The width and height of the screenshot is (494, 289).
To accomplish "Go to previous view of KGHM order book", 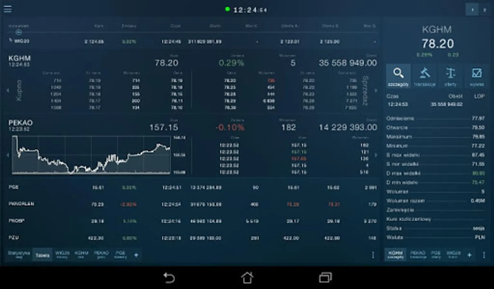I will click(x=8, y=91).
